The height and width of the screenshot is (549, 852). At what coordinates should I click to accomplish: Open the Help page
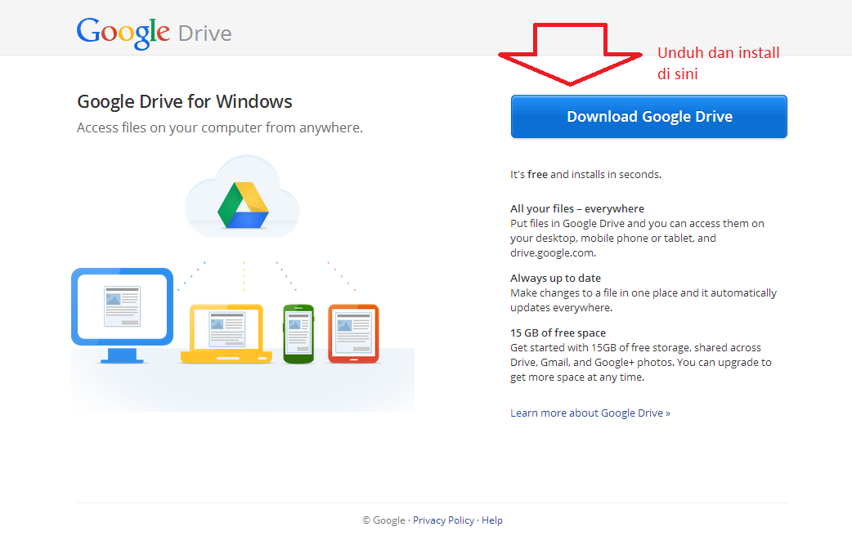point(492,520)
